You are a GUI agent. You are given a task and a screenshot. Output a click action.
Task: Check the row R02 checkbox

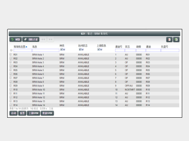11,58
